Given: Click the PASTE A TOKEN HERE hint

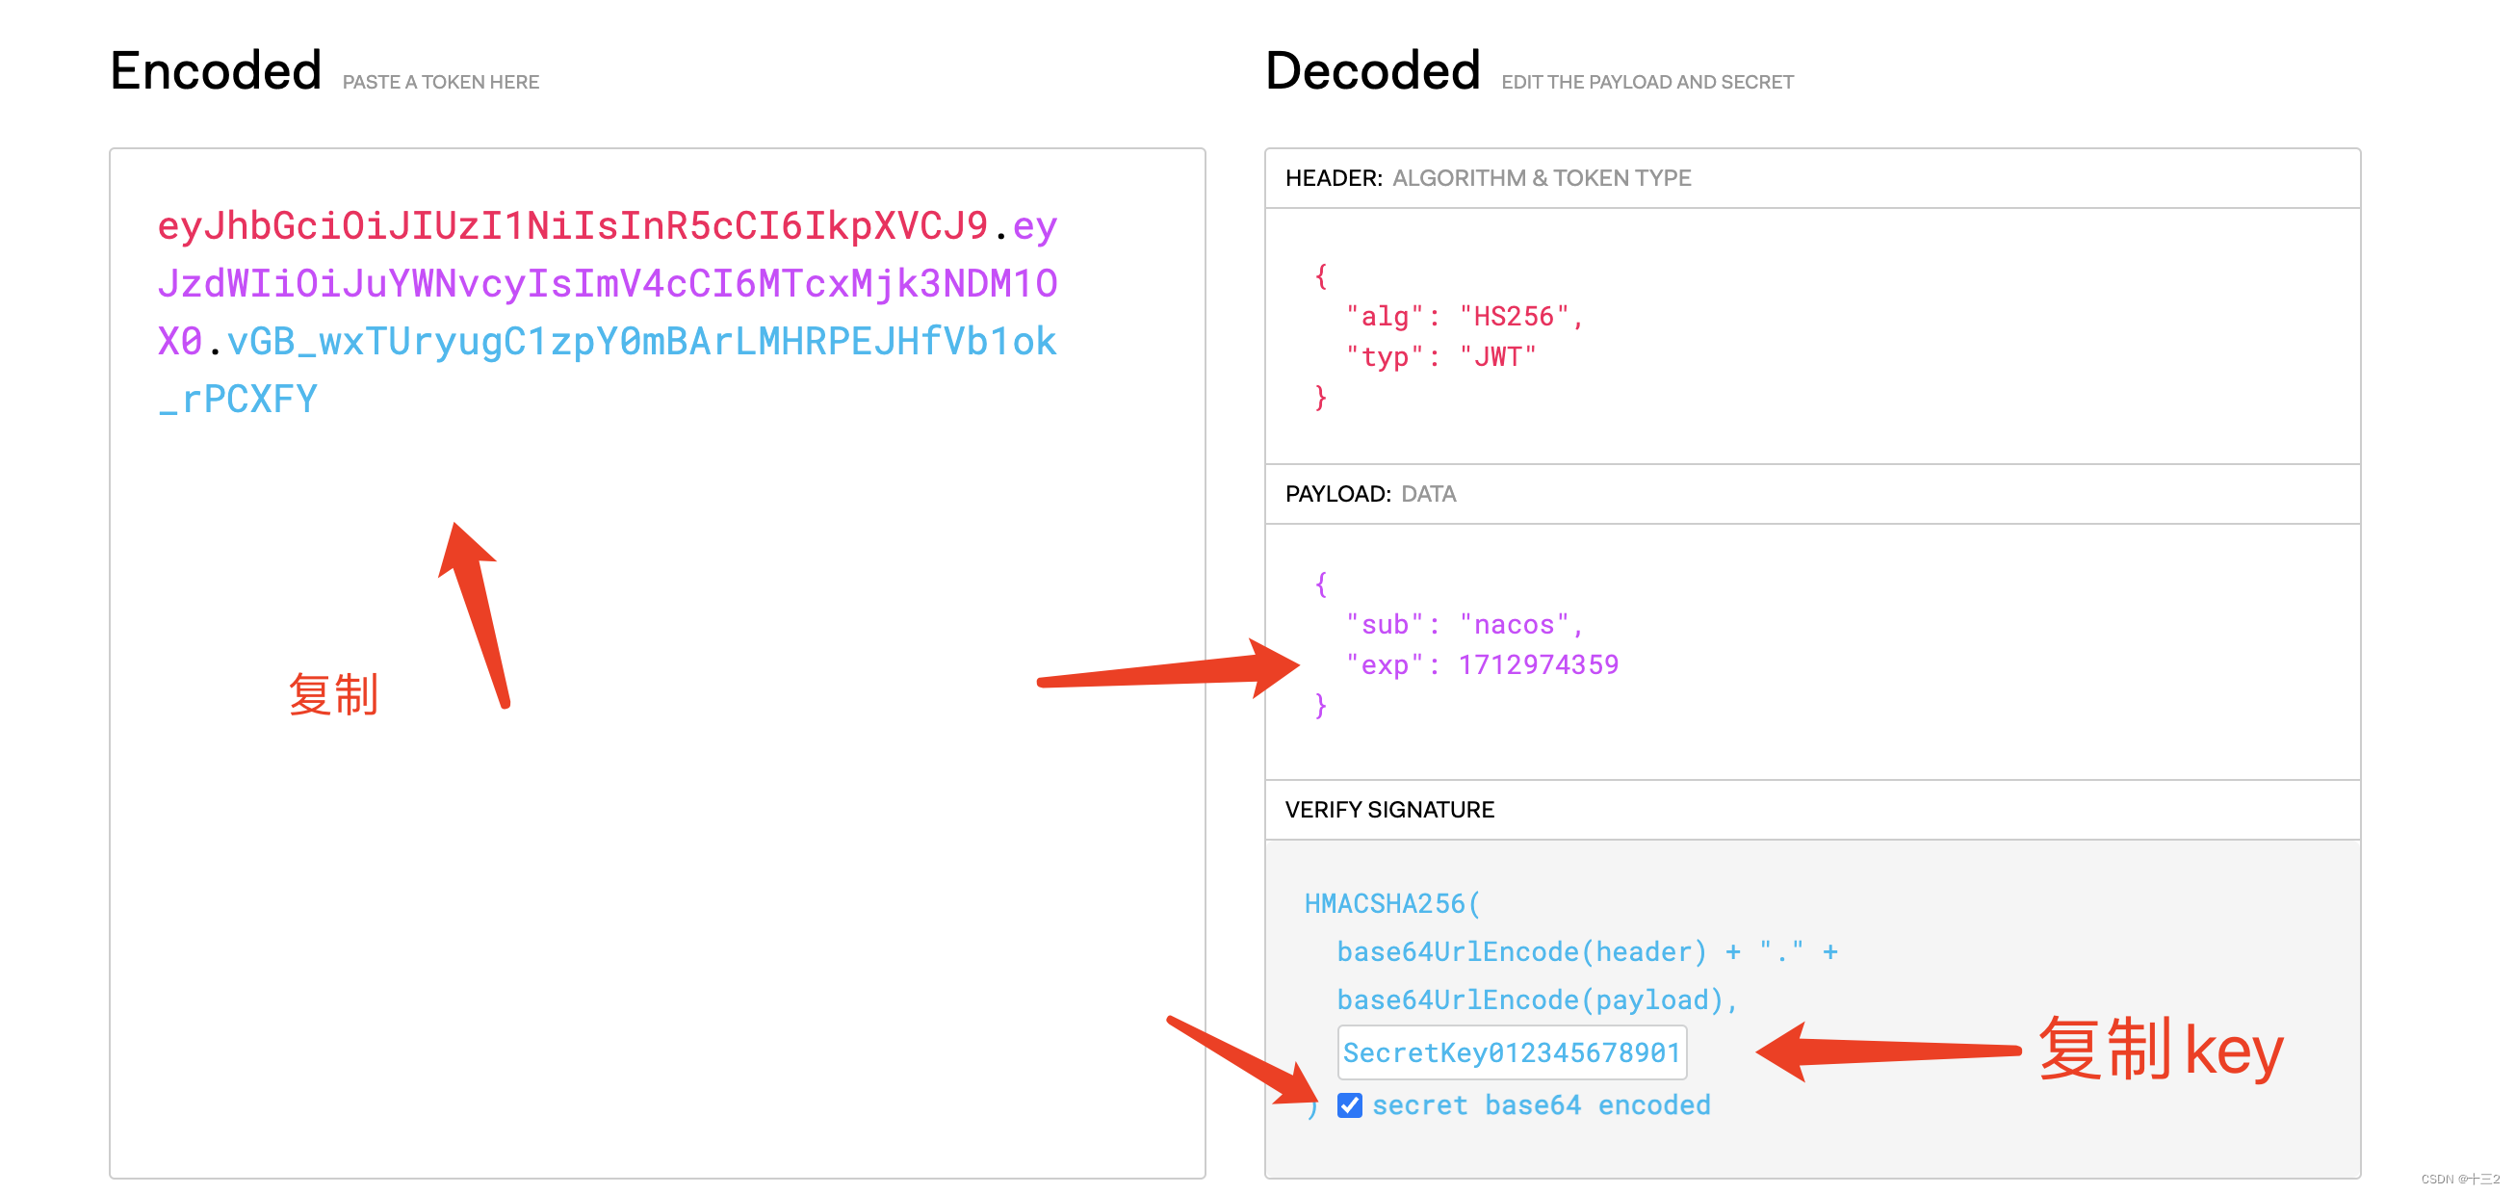Looking at the screenshot, I should pos(440,82).
